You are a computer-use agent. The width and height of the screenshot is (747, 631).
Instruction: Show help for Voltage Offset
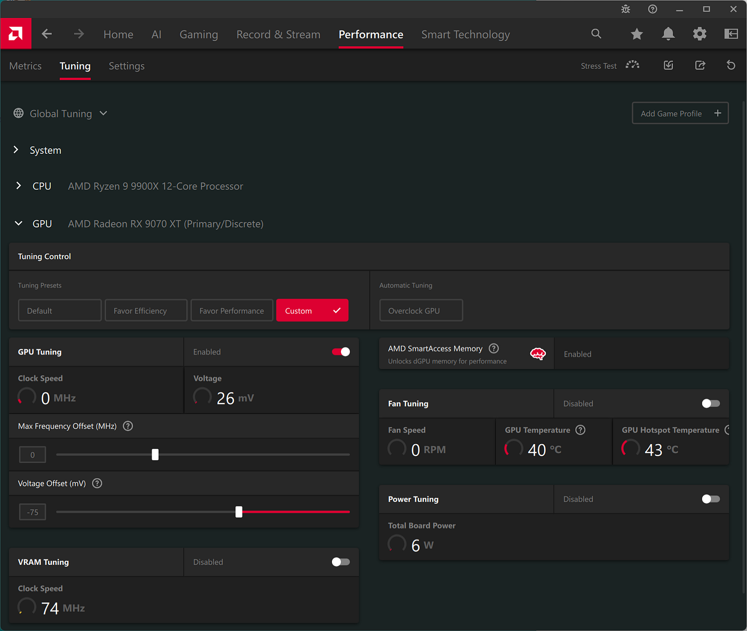(97, 483)
